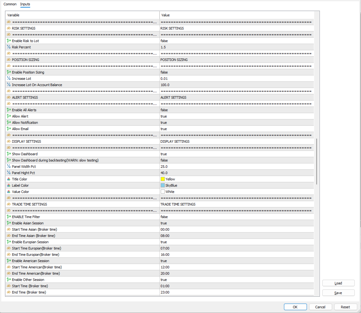Image resolution: width=361 pixels, height=313 pixels.
Task: Click the bool icon beside Enable All Alerts
Action: pyautogui.click(x=9, y=110)
